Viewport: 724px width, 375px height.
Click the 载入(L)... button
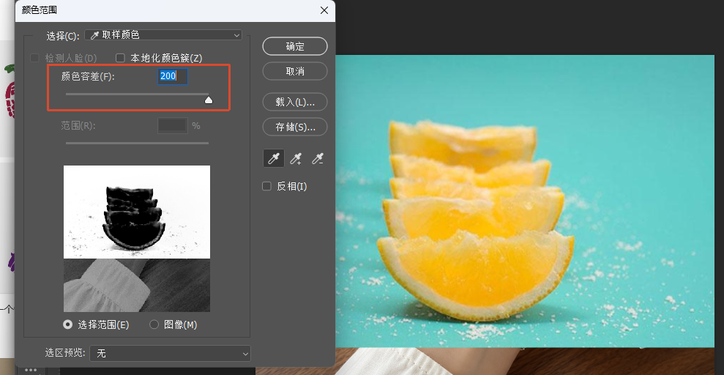coord(295,102)
